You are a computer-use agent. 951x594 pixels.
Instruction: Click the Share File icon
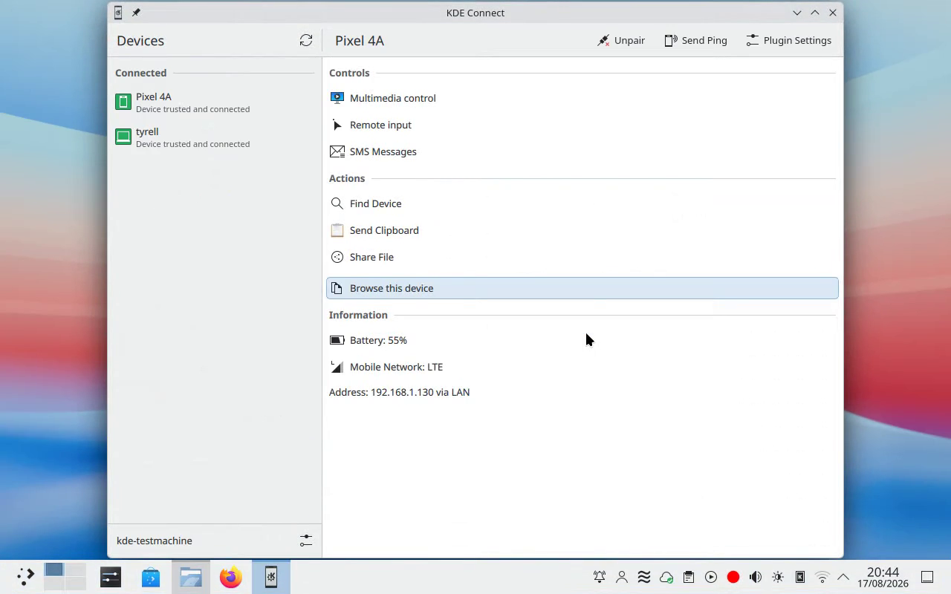337,257
